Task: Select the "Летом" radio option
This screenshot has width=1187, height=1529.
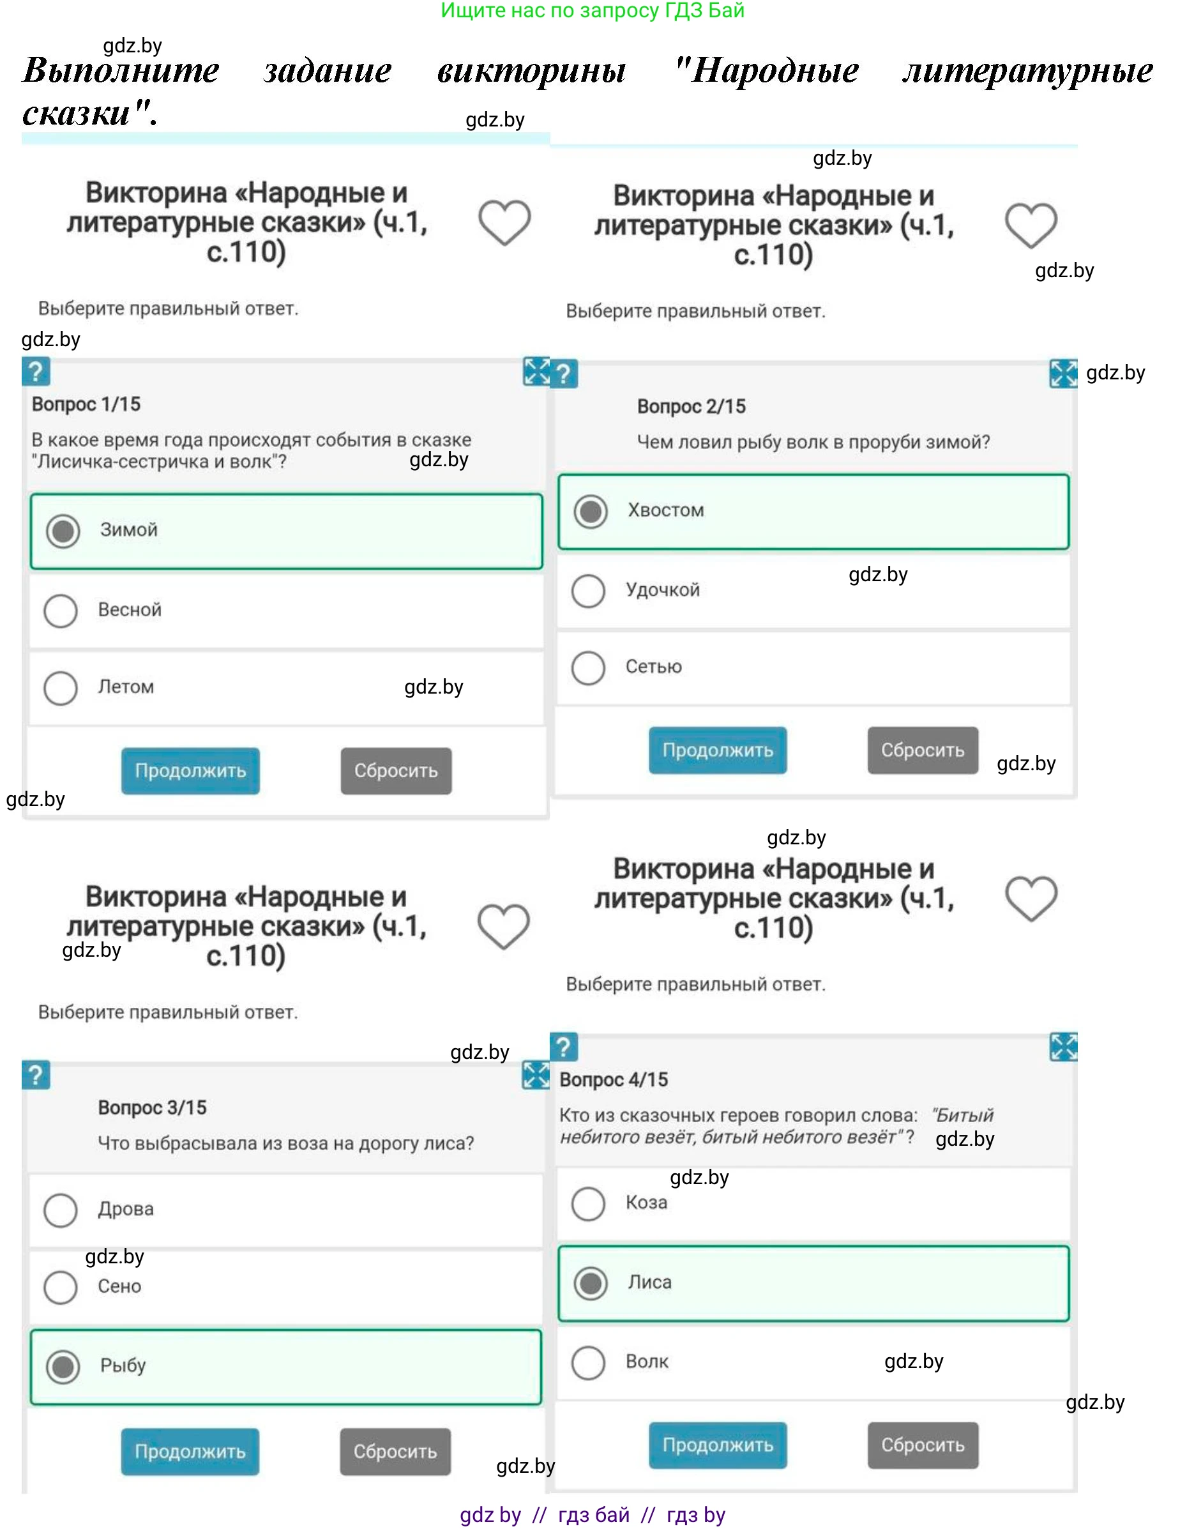Action: pyautogui.click(x=61, y=687)
